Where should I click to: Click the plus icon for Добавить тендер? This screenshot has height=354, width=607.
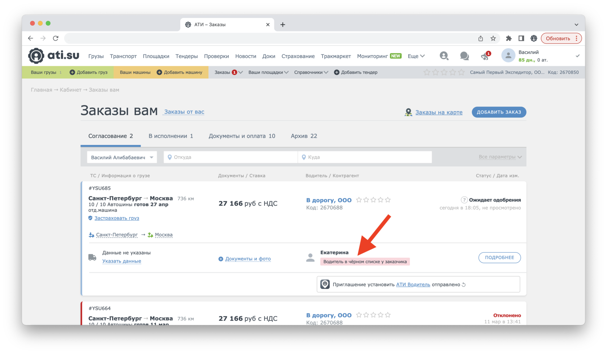click(x=337, y=72)
